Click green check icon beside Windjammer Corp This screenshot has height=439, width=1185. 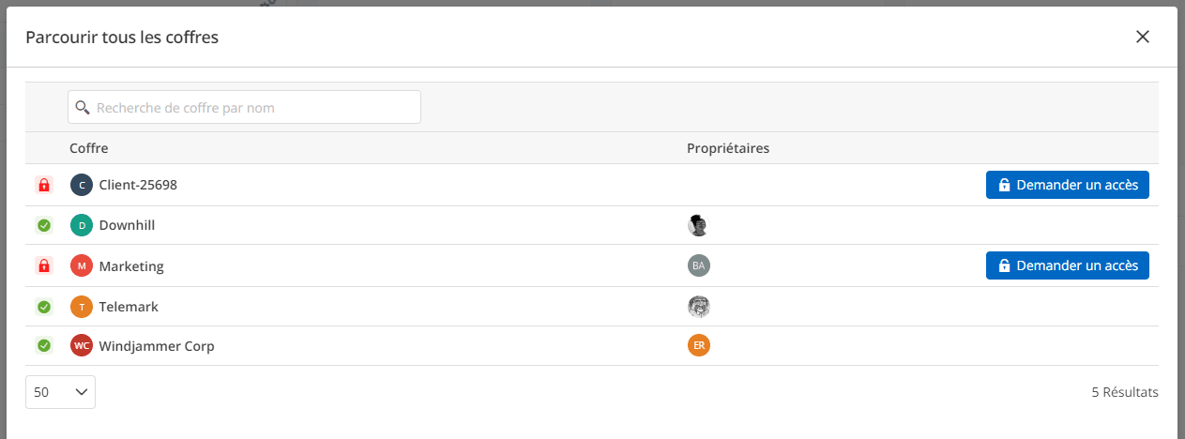click(x=43, y=346)
